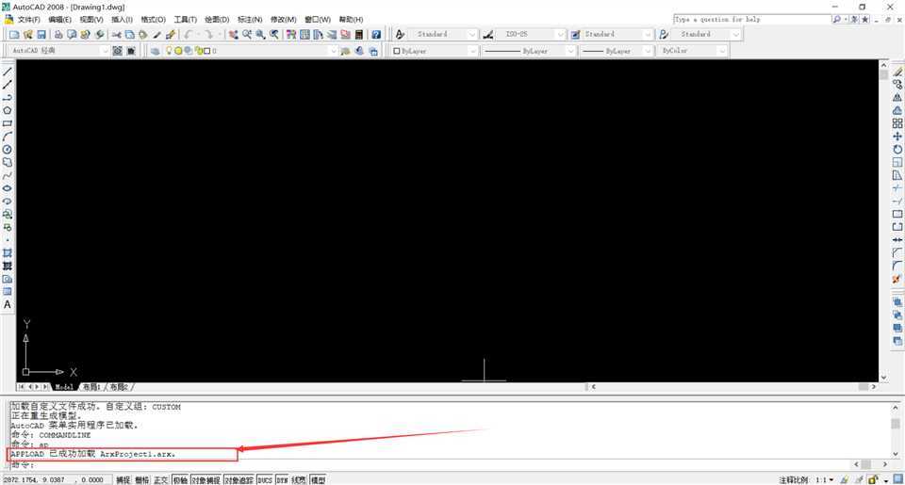905x485 pixels.
Task: Toggle DUCS in status bar
Action: click(265, 479)
